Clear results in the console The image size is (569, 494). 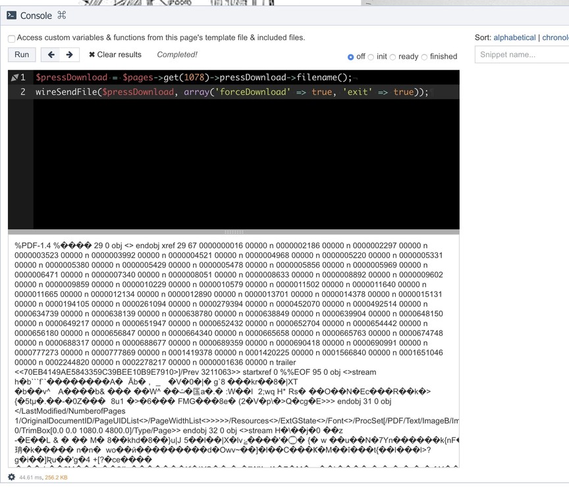coord(115,55)
